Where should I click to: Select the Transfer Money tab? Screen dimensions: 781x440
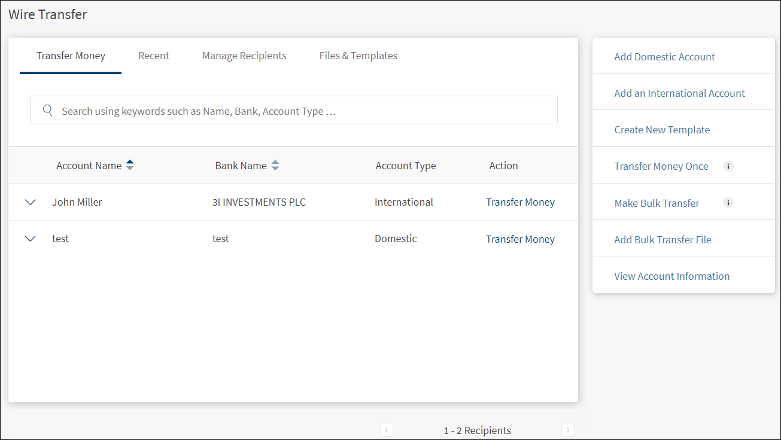pos(71,56)
